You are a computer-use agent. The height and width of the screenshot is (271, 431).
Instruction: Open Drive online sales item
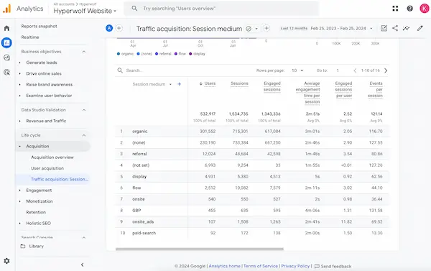click(x=44, y=73)
